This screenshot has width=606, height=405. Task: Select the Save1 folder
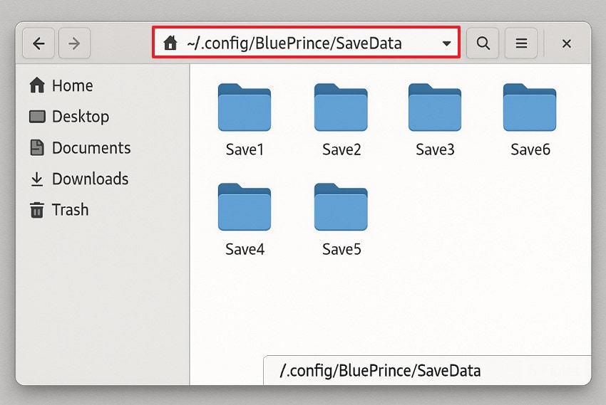pos(245,120)
